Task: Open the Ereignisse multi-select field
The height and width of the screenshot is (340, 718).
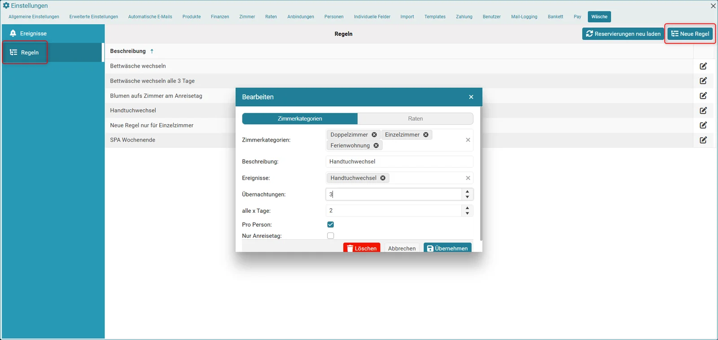Action: click(x=399, y=178)
